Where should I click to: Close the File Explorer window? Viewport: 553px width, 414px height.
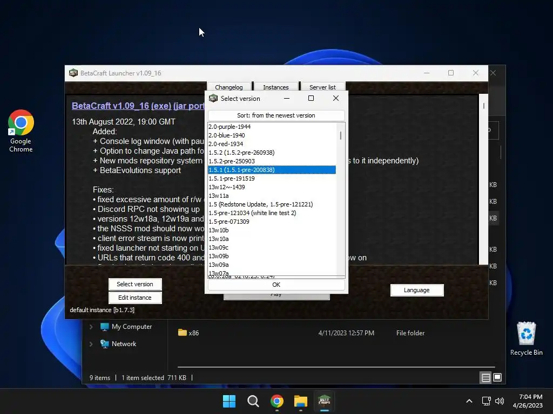pos(493,73)
